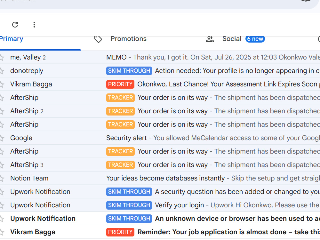The image size is (320, 240).
Task: Star the Google Security alert email
Action: coord(2,138)
